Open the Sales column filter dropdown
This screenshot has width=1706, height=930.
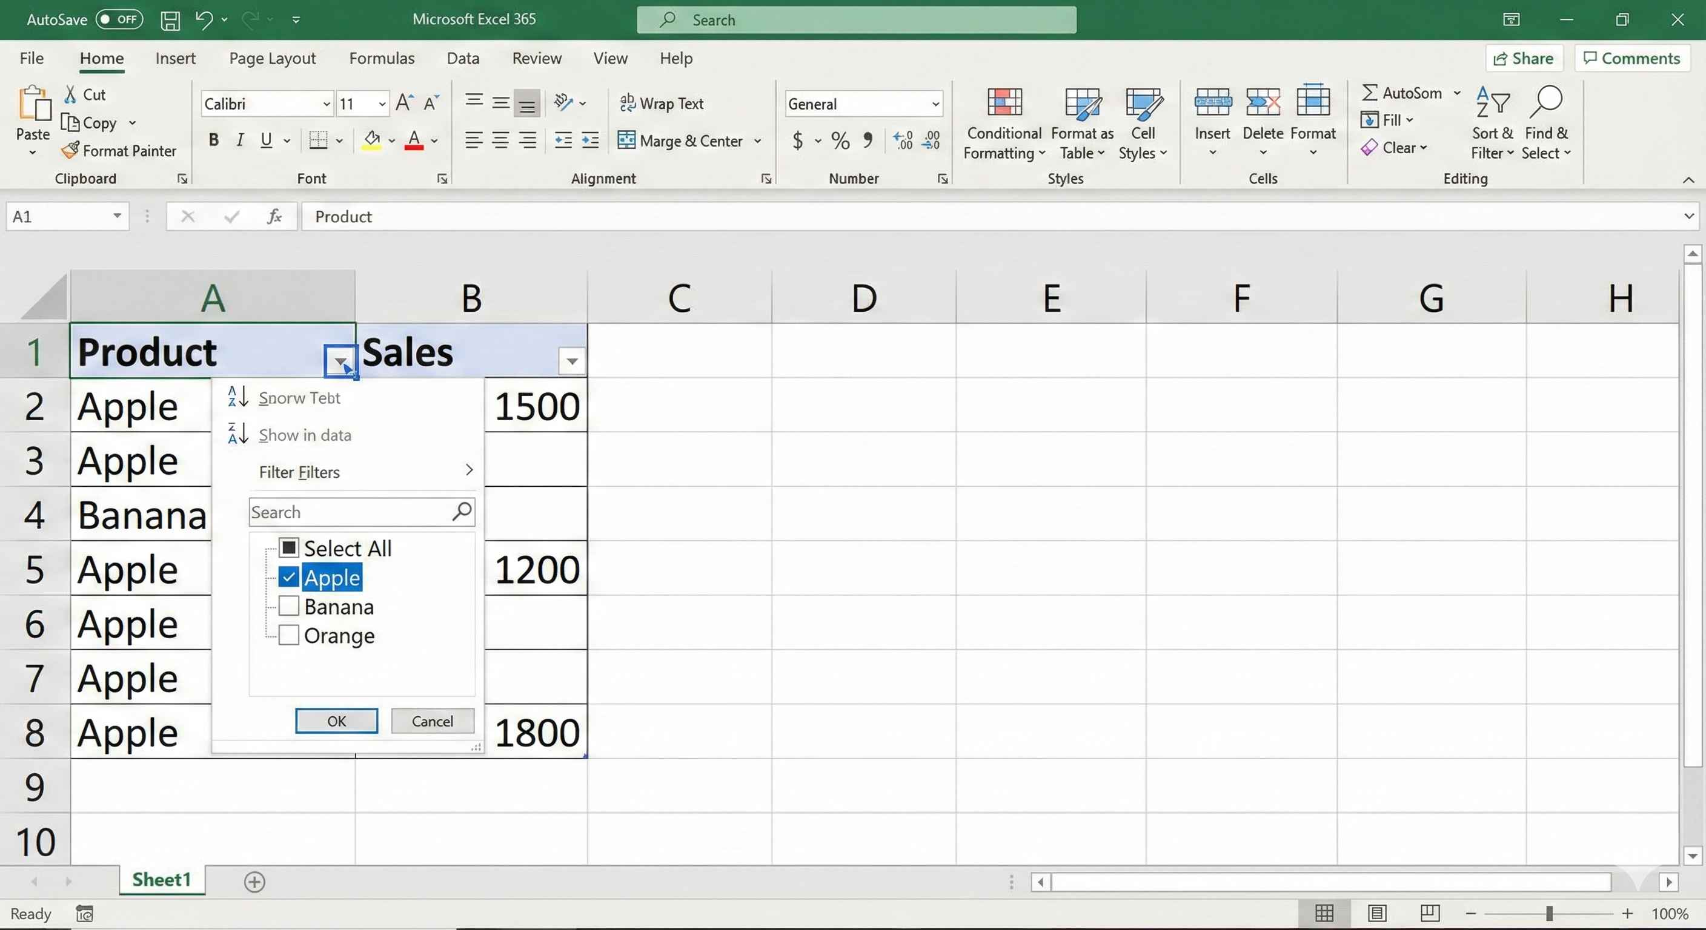[571, 361]
